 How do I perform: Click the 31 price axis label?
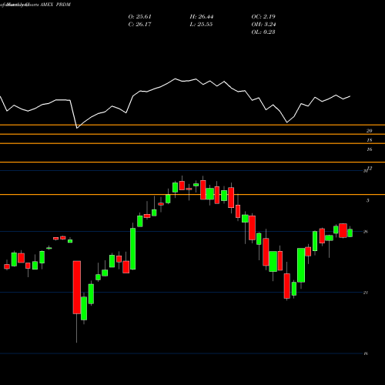(x=366, y=171)
